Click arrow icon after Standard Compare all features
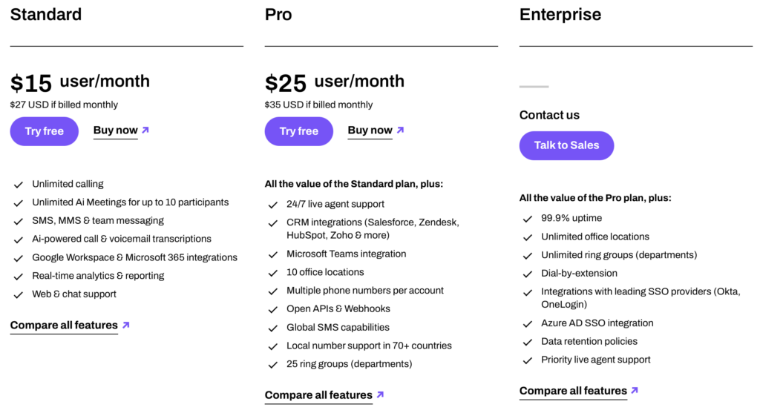 point(125,325)
